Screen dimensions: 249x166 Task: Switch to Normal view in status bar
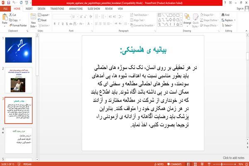point(188,164)
